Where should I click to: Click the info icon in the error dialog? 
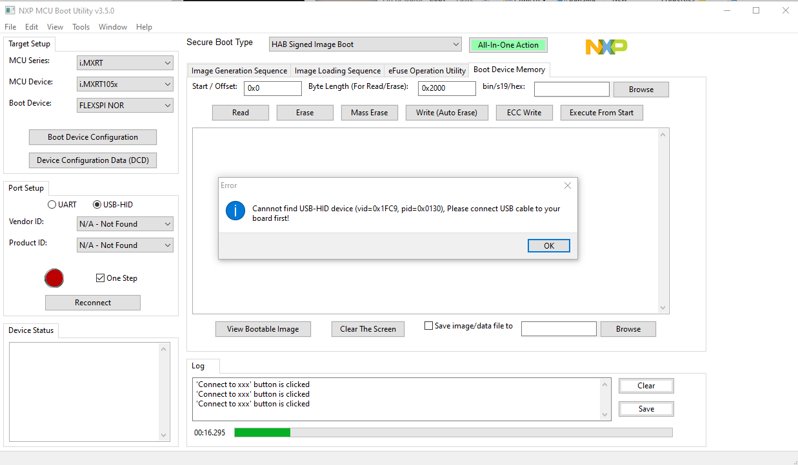coord(235,211)
